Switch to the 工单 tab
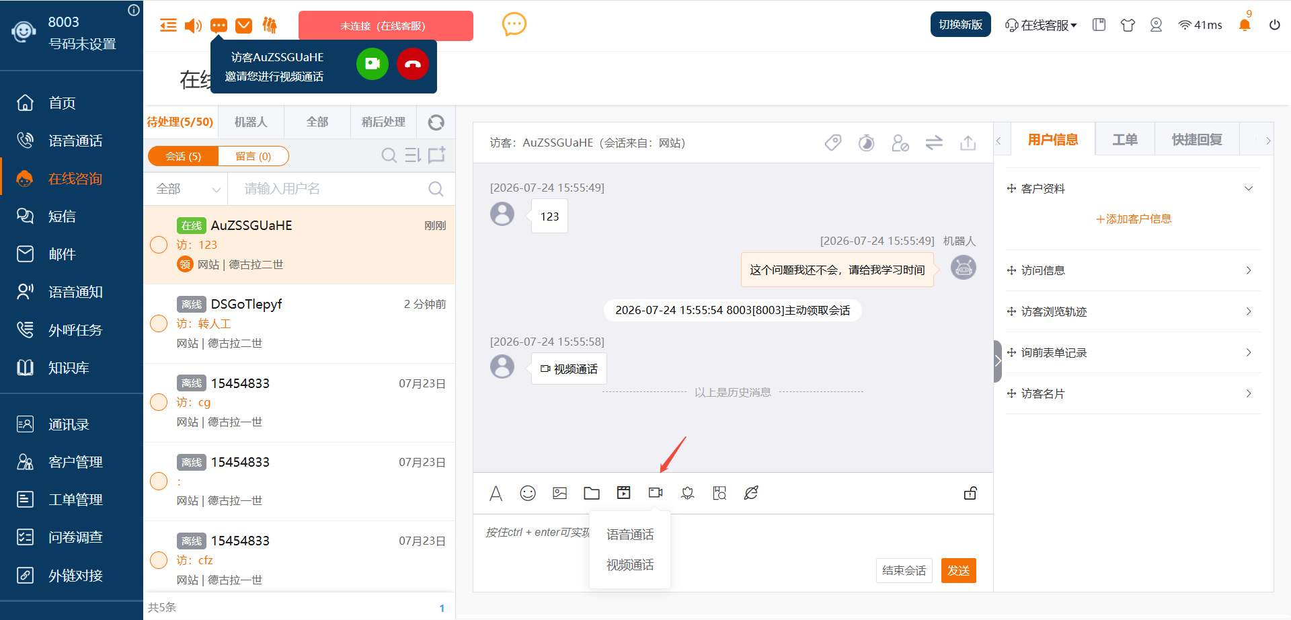This screenshot has width=1291, height=620. tap(1125, 139)
